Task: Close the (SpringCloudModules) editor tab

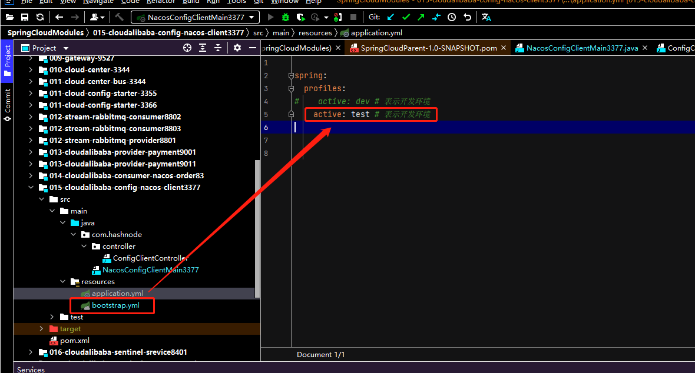Action: point(337,48)
